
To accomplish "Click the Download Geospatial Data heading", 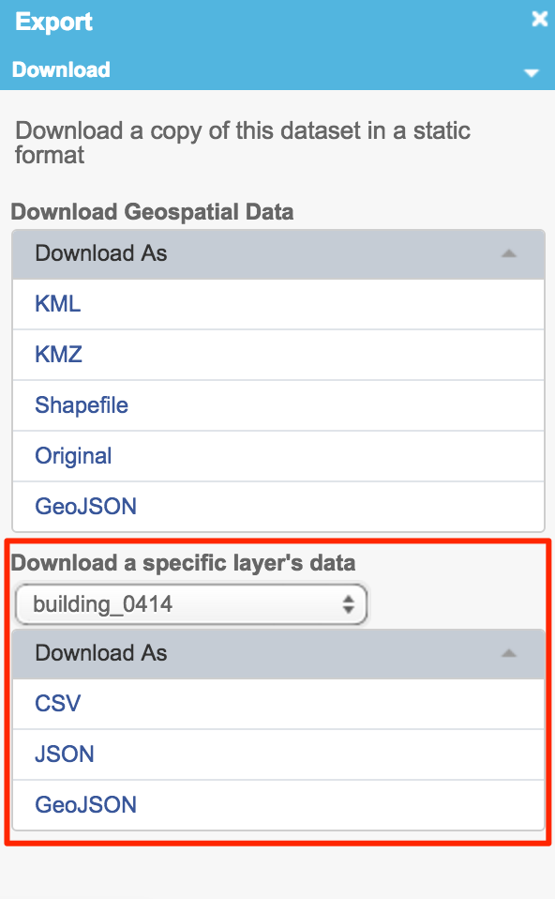I will point(153,212).
